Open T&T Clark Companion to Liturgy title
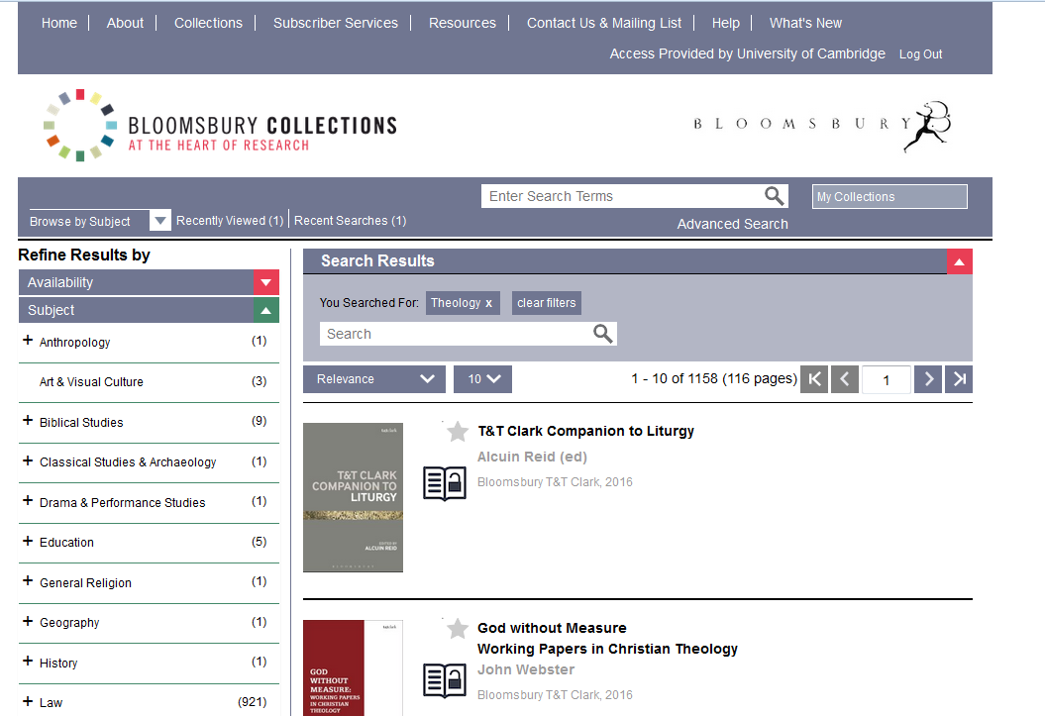The height and width of the screenshot is (716, 1045). click(585, 431)
